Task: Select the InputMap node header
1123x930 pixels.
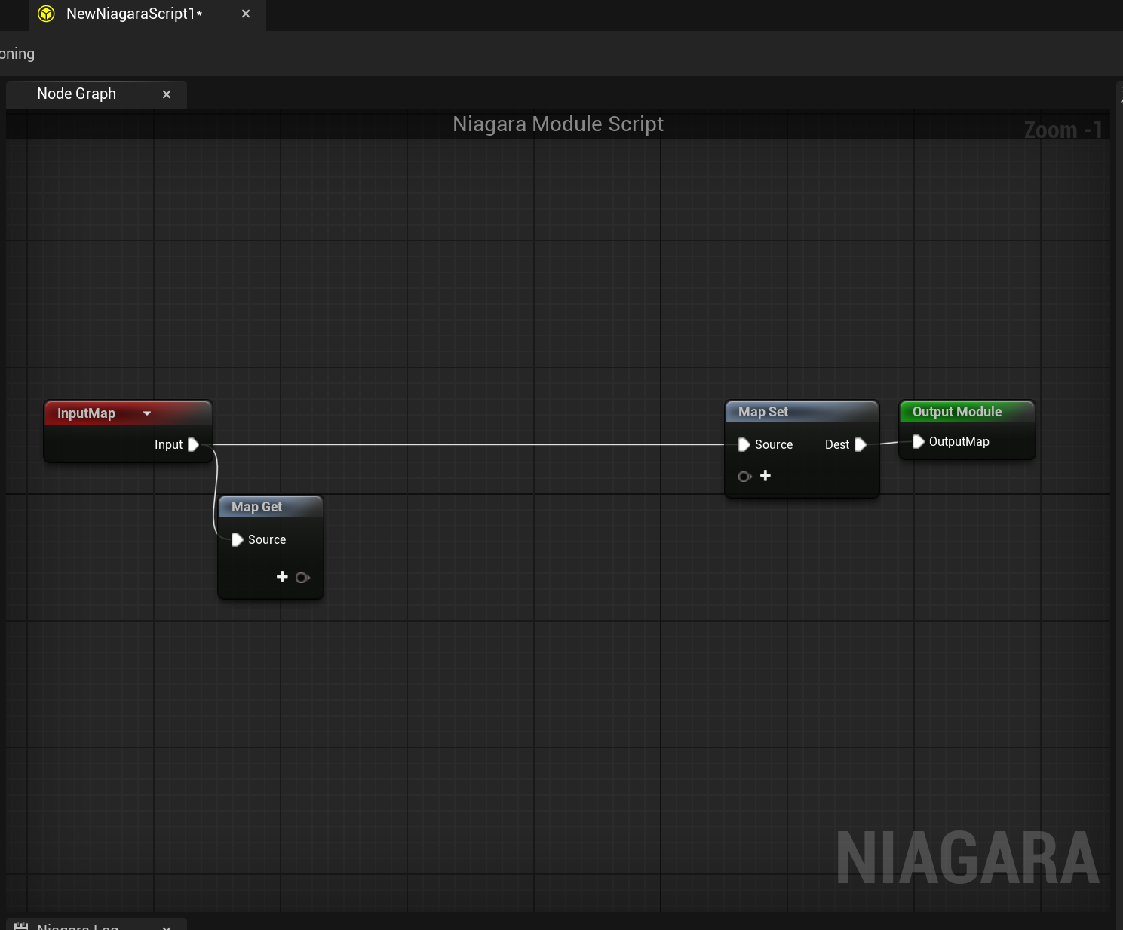Action: click(128, 413)
